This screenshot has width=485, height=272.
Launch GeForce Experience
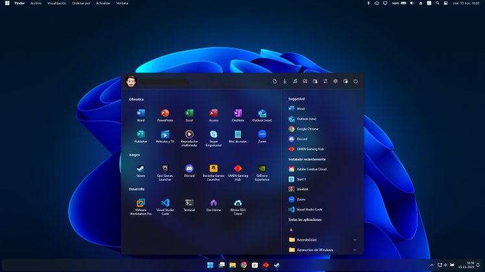coord(262,173)
